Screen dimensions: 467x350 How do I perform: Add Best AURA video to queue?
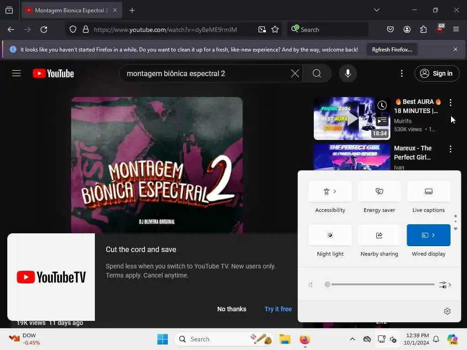point(382,120)
